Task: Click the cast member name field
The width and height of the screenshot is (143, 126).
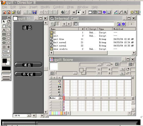Action: [96, 24]
